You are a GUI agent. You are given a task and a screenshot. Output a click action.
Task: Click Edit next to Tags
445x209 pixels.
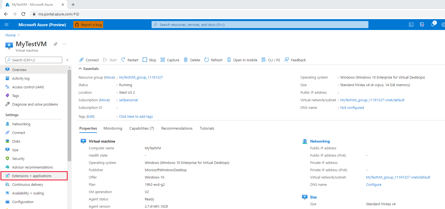pos(90,116)
